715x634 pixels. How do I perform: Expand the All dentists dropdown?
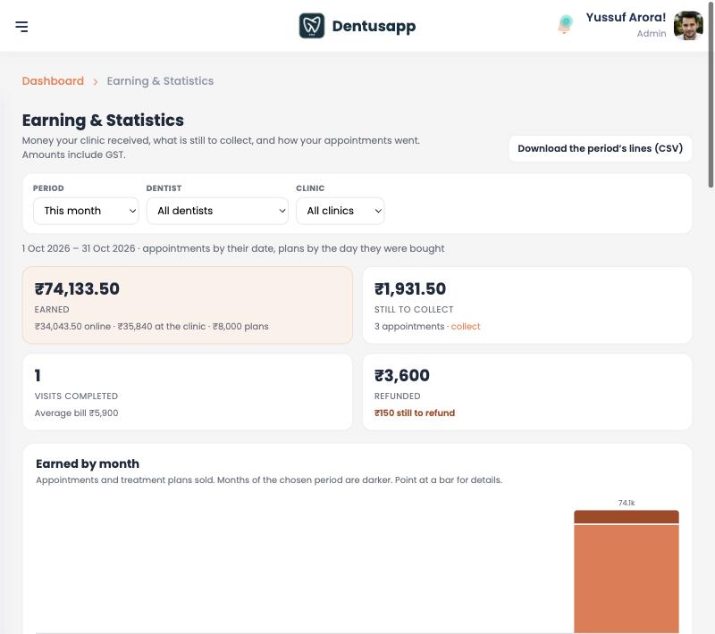pyautogui.click(x=217, y=211)
